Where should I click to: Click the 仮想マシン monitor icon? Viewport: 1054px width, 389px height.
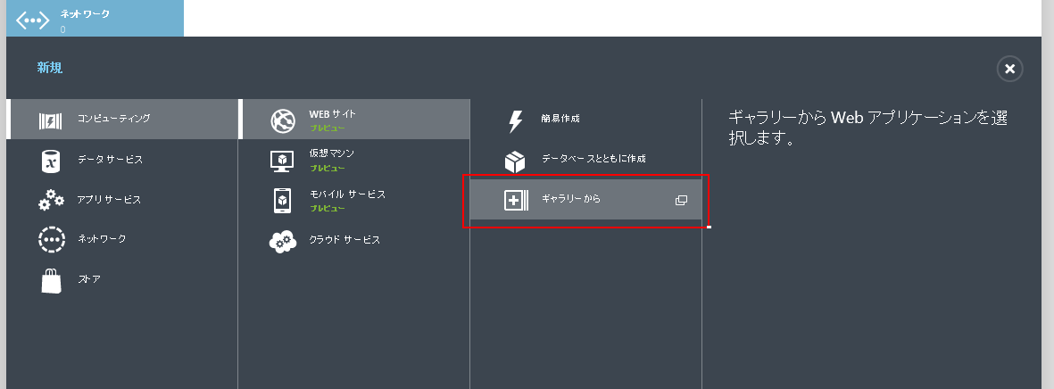click(x=283, y=161)
